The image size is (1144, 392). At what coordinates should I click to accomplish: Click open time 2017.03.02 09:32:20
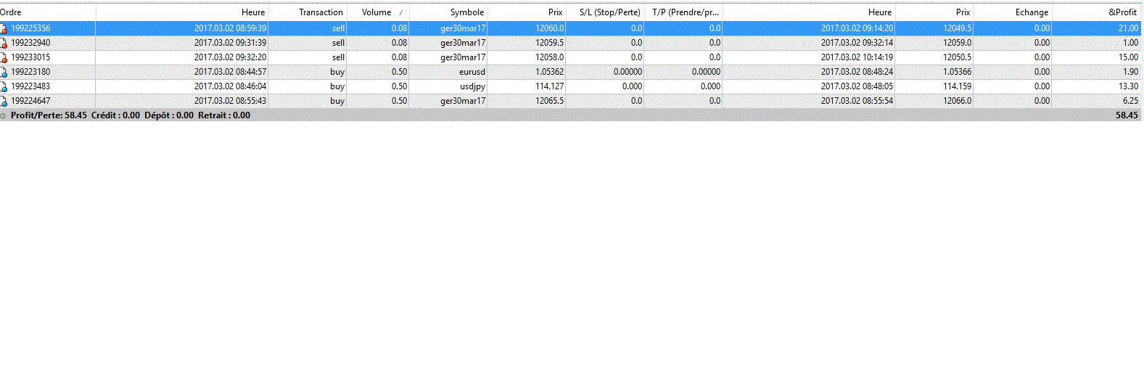230,57
